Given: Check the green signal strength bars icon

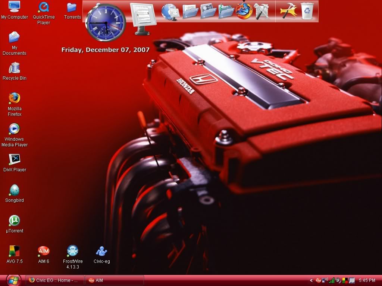Looking at the screenshot, I should [x=332, y=281].
